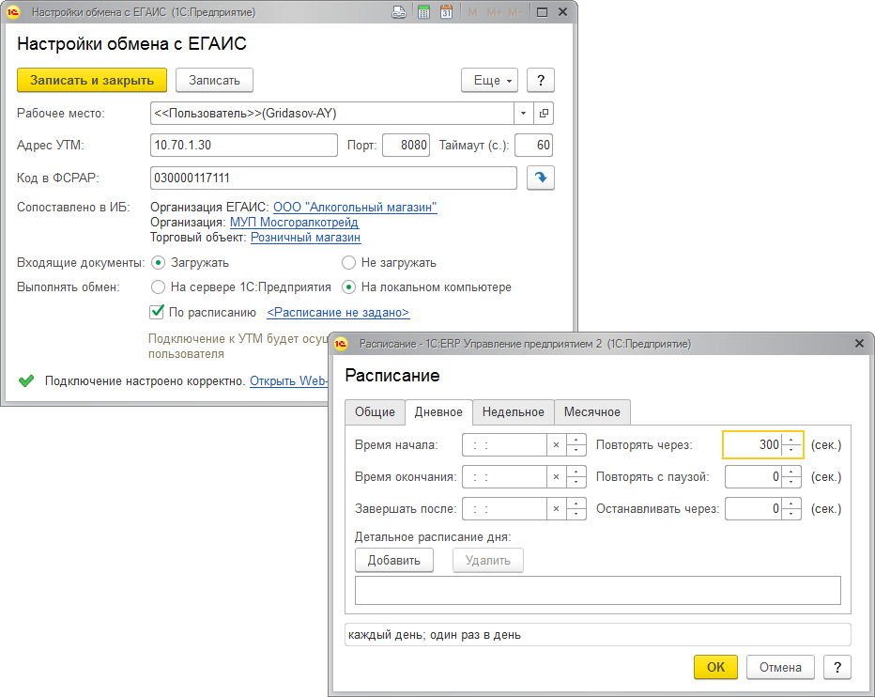Image resolution: width=875 pixels, height=697 pixels.
Task: Choose На сервере 1С:Предприятия option
Action: click(x=158, y=287)
